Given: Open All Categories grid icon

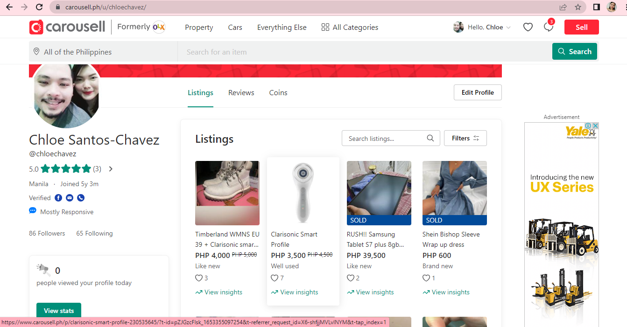Looking at the screenshot, I should (325, 27).
